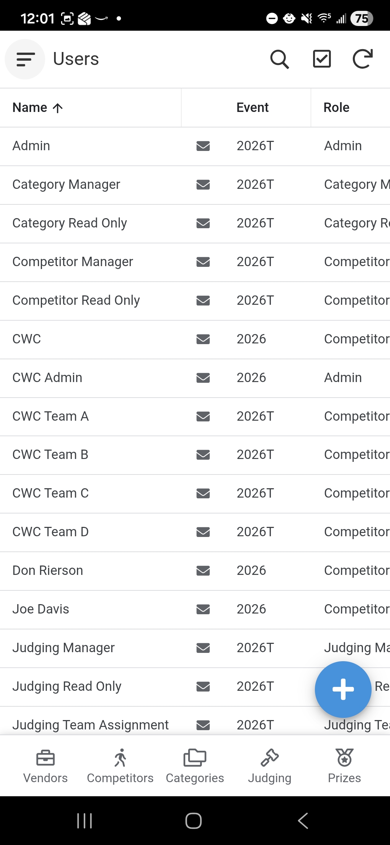This screenshot has height=845, width=390.
Task: Open the Judging Manager user row
Action: point(64,648)
